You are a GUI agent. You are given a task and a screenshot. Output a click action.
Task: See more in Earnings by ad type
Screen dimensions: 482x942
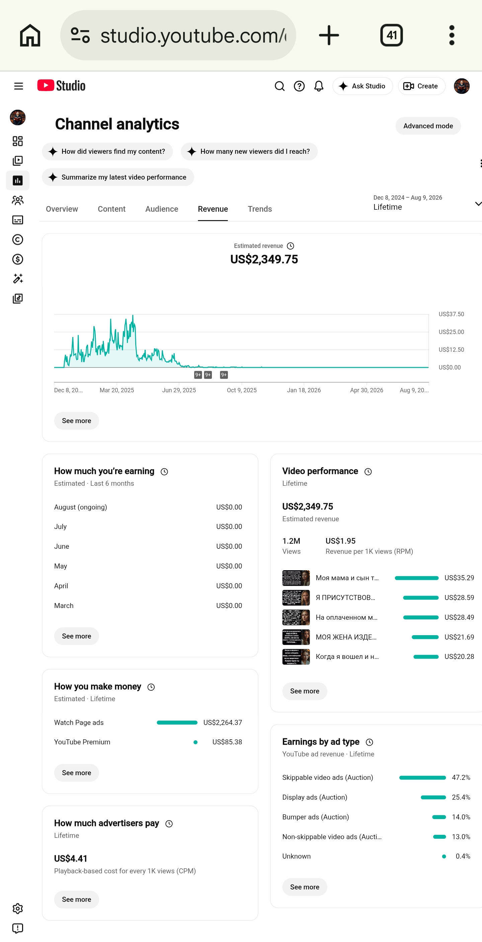[x=304, y=886]
